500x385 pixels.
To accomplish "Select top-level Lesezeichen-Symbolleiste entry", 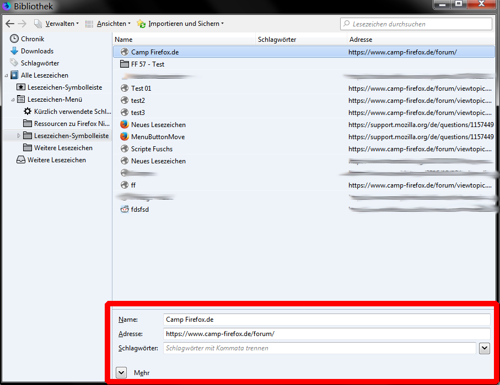I will [x=64, y=87].
